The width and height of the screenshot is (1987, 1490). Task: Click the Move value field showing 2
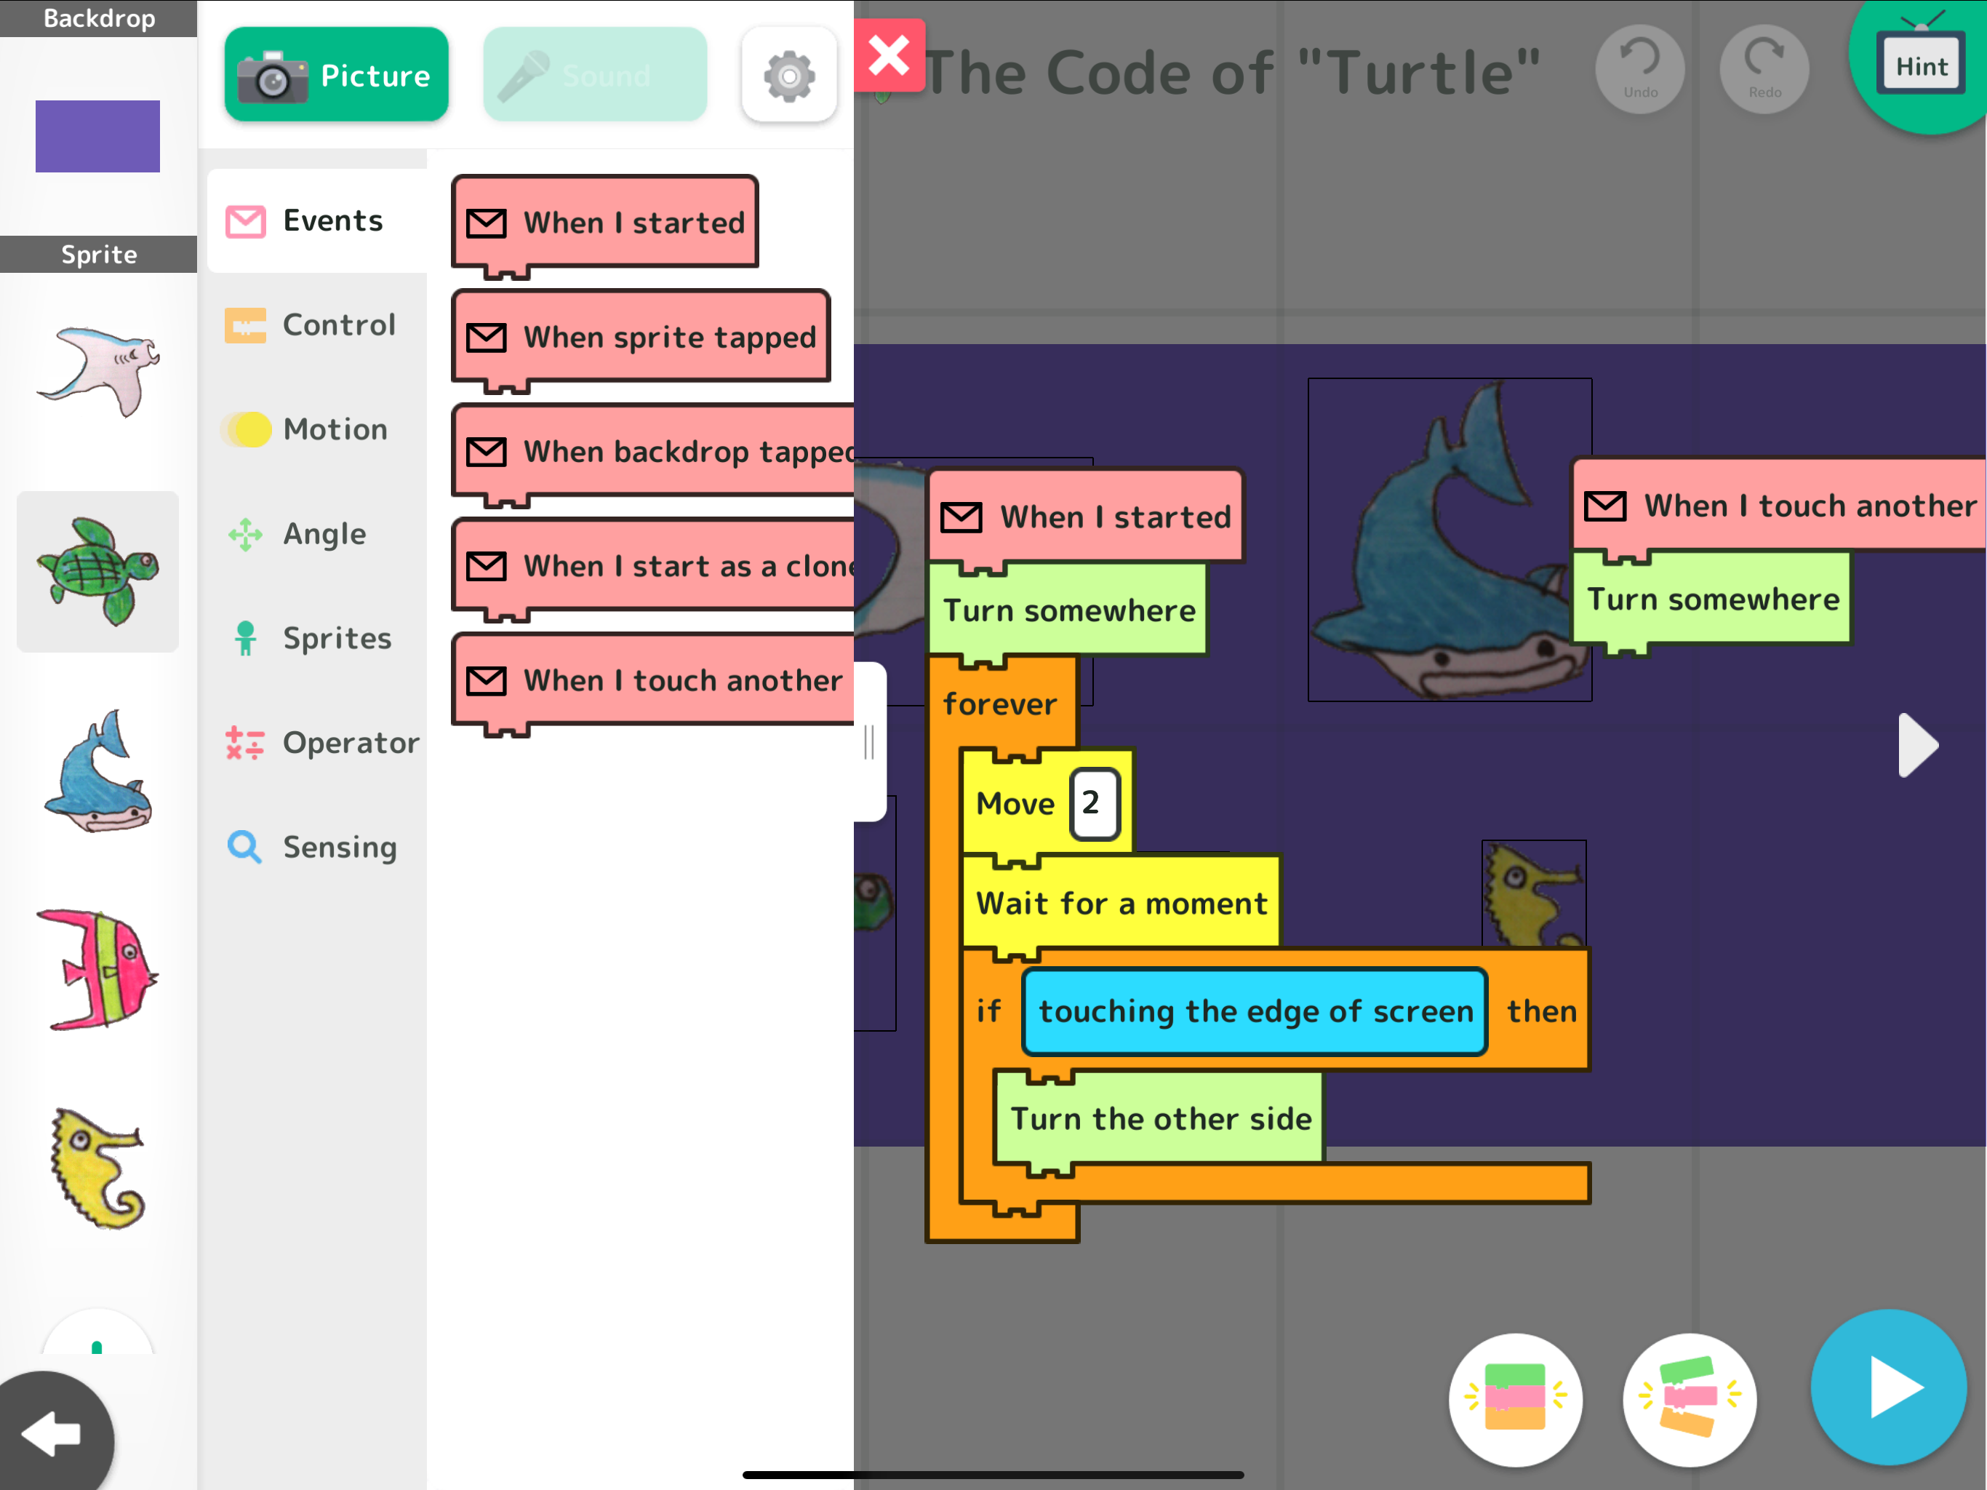tap(1093, 803)
